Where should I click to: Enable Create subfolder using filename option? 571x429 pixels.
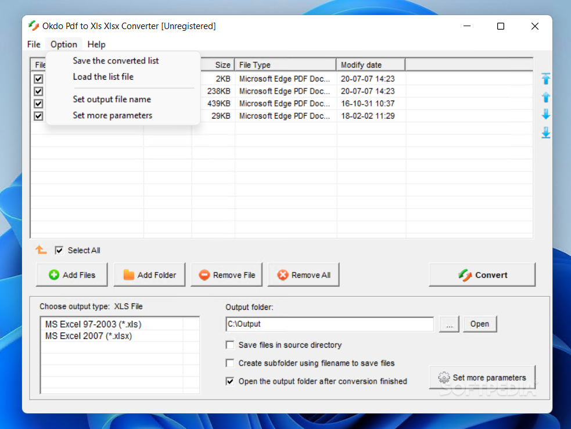click(230, 363)
